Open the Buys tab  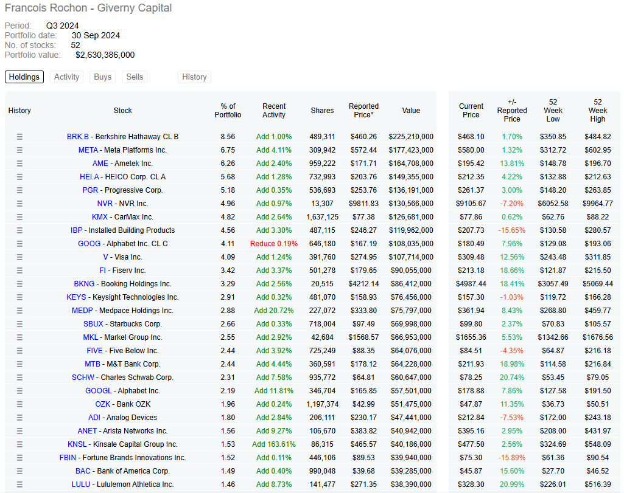(103, 77)
